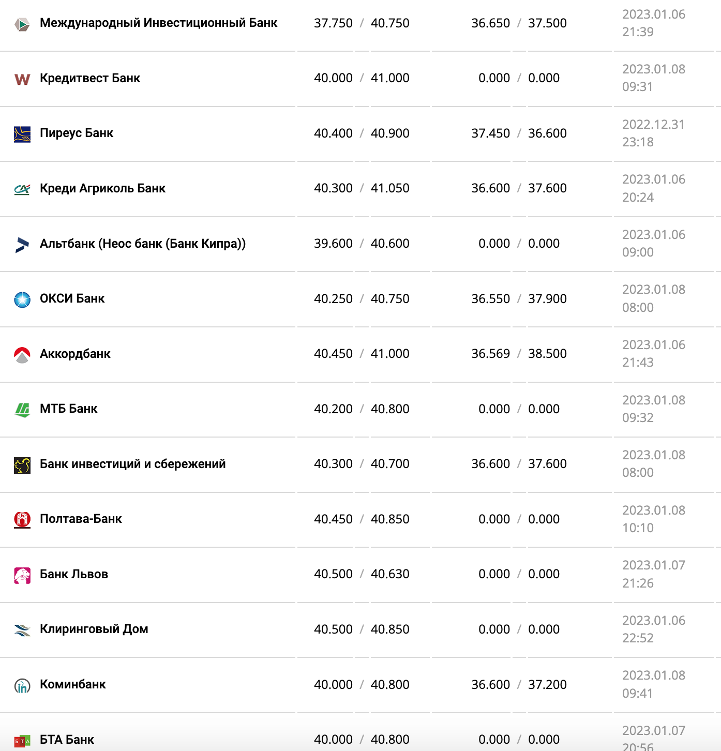Open the Международный Инвестиционный Банк link
This screenshot has width=721, height=751.
158,23
